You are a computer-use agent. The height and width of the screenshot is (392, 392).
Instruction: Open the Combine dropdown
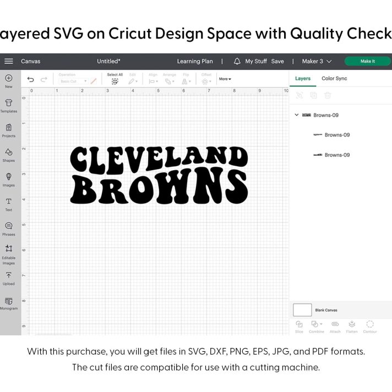pyautogui.click(x=316, y=326)
